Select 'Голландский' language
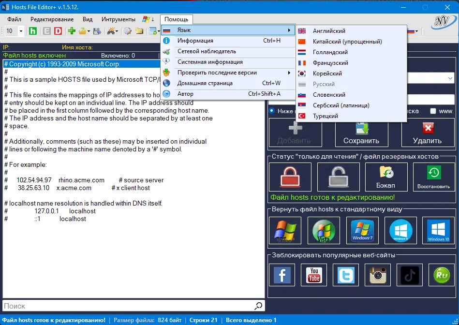459x325 pixels. (351, 52)
